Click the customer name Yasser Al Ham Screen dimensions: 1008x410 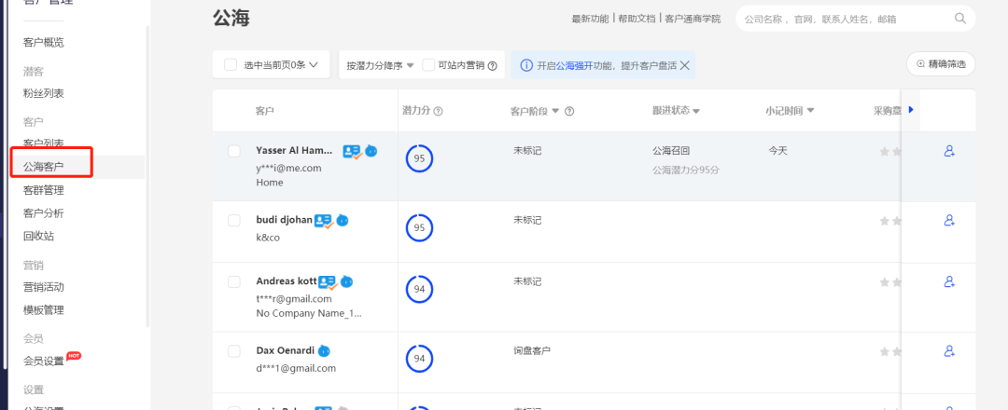[294, 151]
